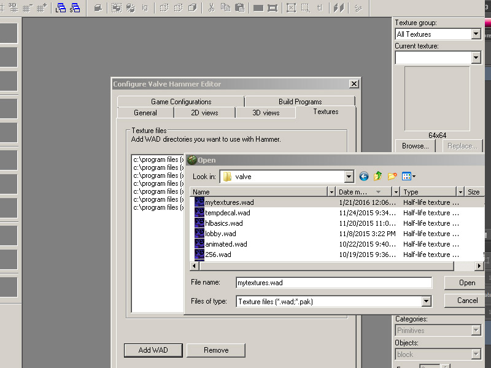Image resolution: width=491 pixels, height=368 pixels.
Task: Click the horizontal scrollbar's left arrow
Action: point(194,266)
